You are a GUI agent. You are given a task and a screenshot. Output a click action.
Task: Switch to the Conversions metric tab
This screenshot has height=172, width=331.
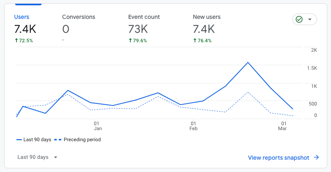point(79,17)
